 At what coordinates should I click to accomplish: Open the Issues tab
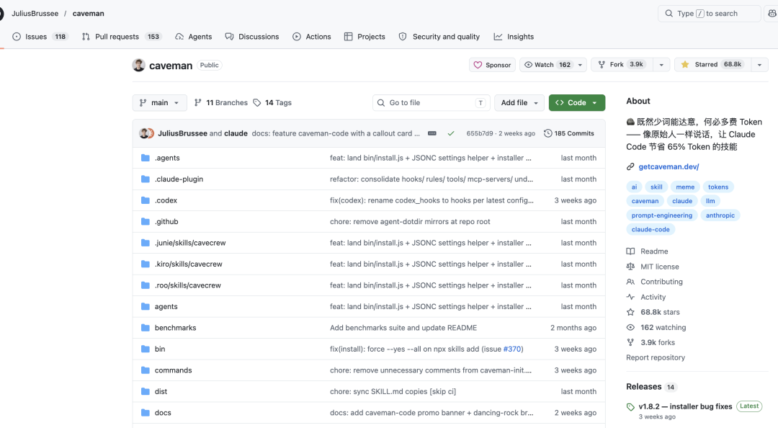pos(40,37)
